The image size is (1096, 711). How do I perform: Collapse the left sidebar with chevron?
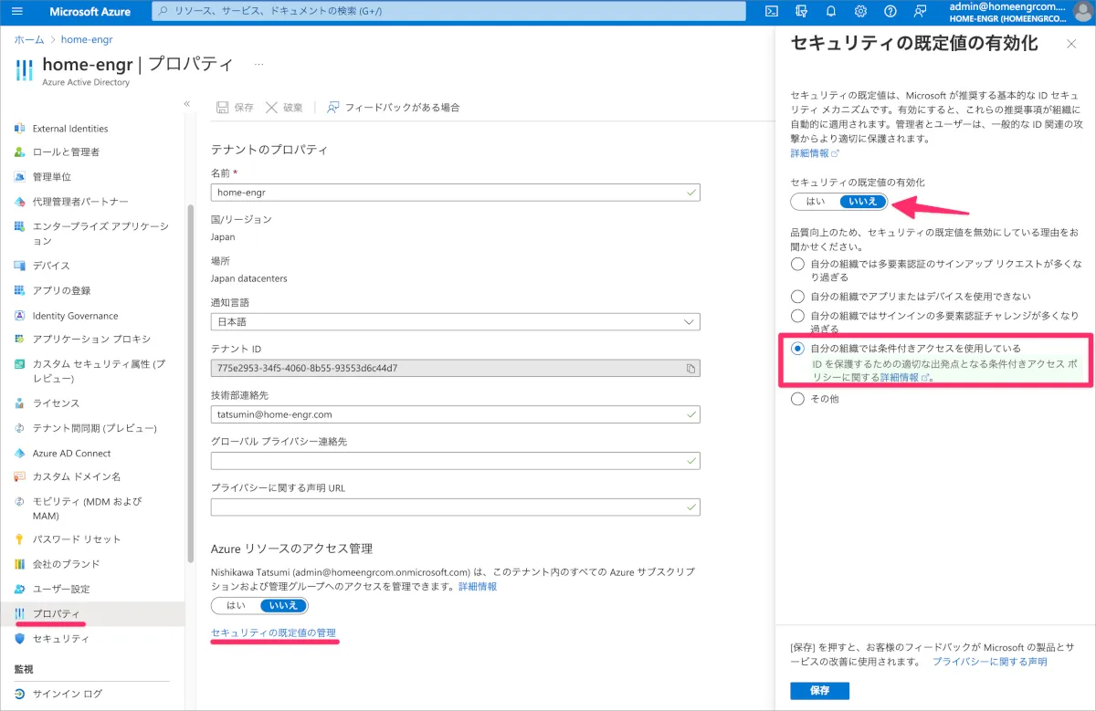187,104
